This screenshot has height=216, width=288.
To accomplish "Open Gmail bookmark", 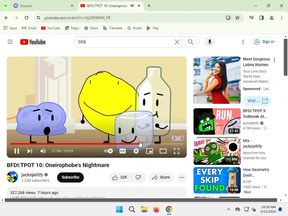I will [29, 28].
